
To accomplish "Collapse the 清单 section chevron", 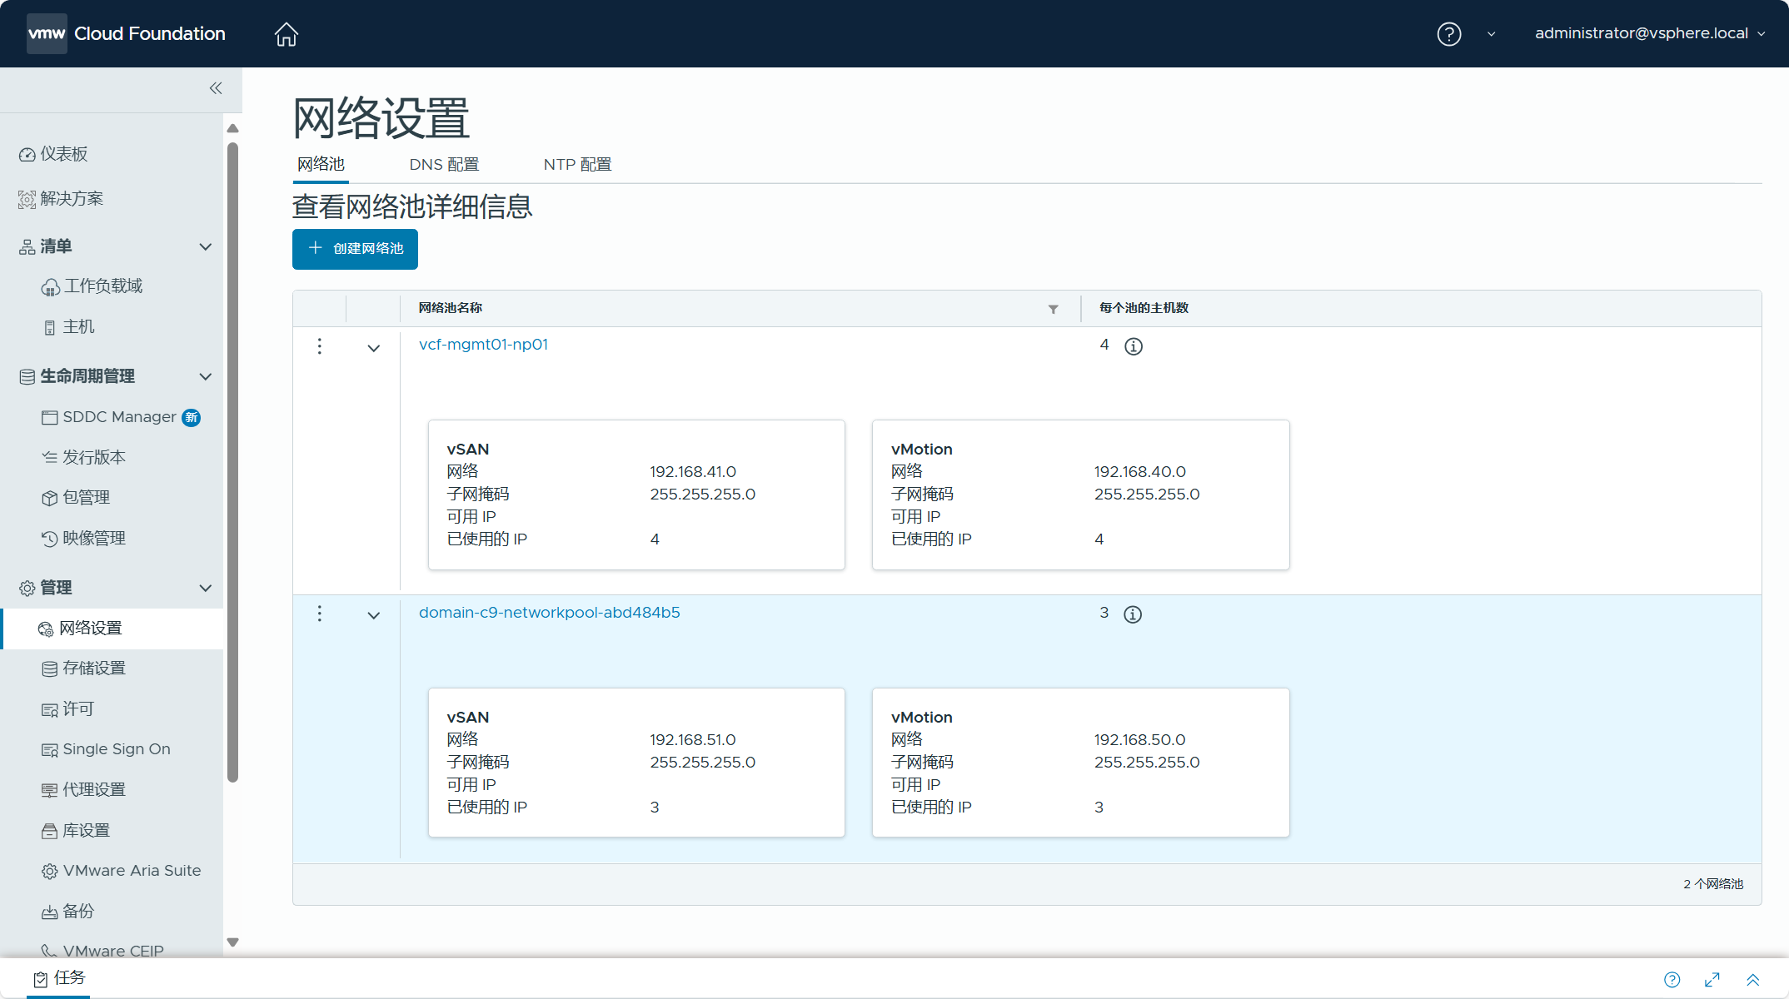I will pyautogui.click(x=206, y=246).
